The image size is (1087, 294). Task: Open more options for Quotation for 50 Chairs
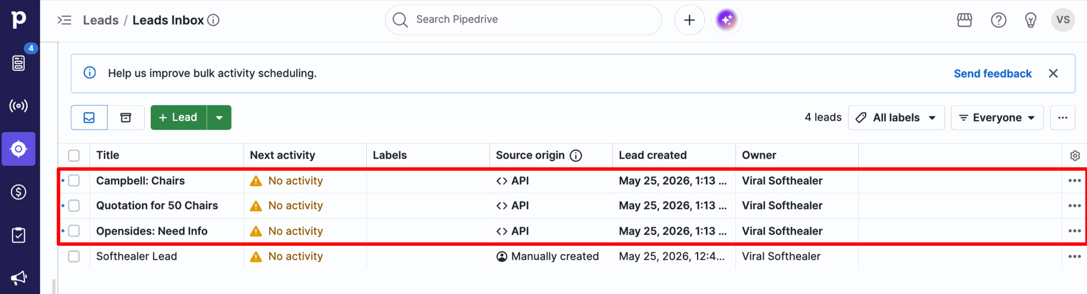pos(1075,206)
